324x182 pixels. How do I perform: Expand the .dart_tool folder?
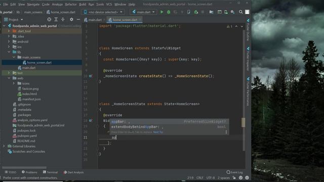(9, 31)
